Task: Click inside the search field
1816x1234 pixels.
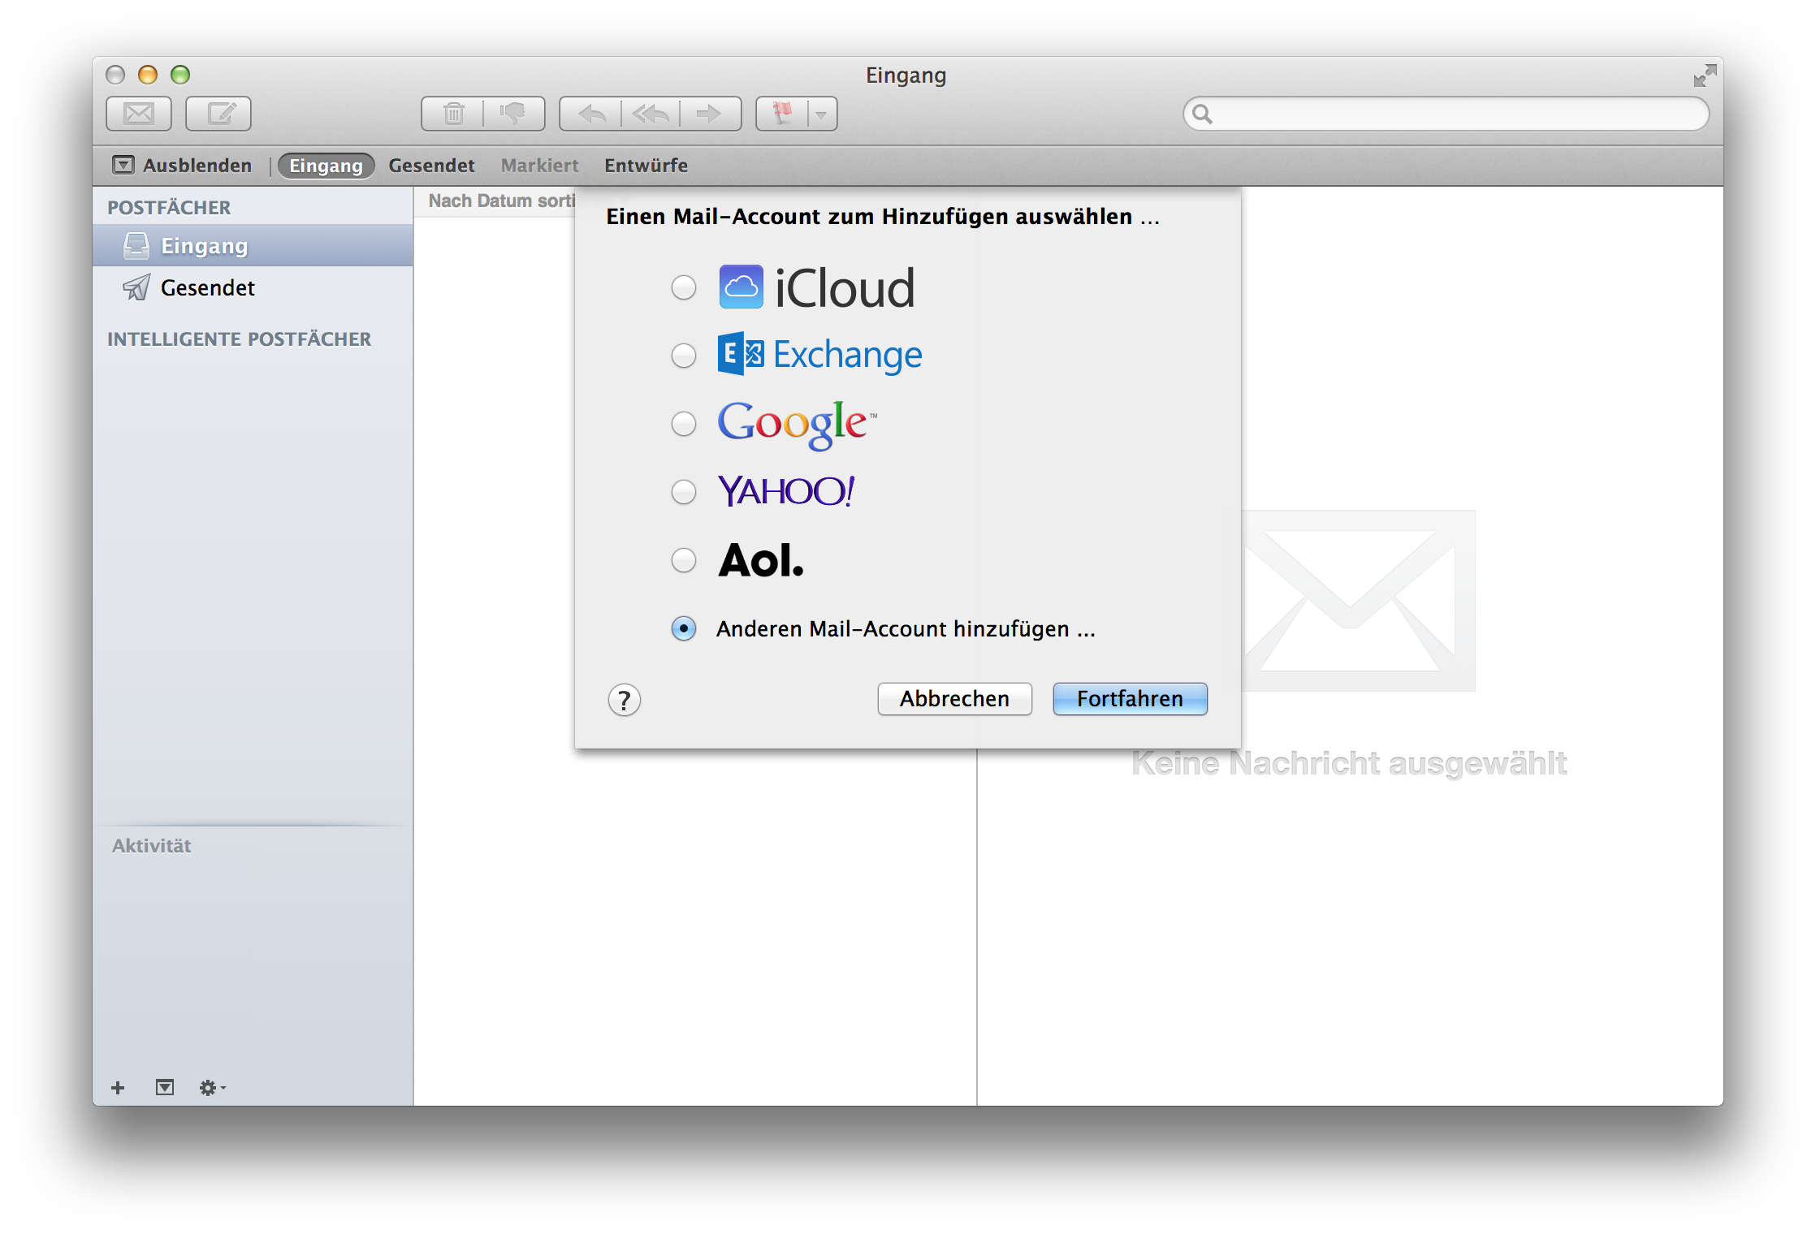Action: click(1454, 114)
